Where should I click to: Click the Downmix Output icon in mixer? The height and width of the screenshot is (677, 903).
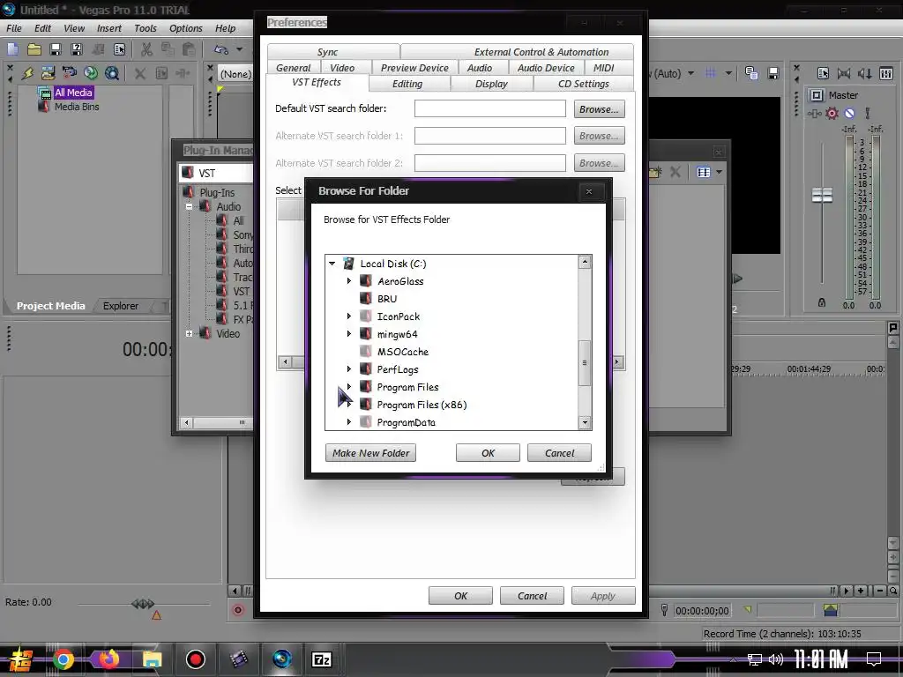[844, 73]
